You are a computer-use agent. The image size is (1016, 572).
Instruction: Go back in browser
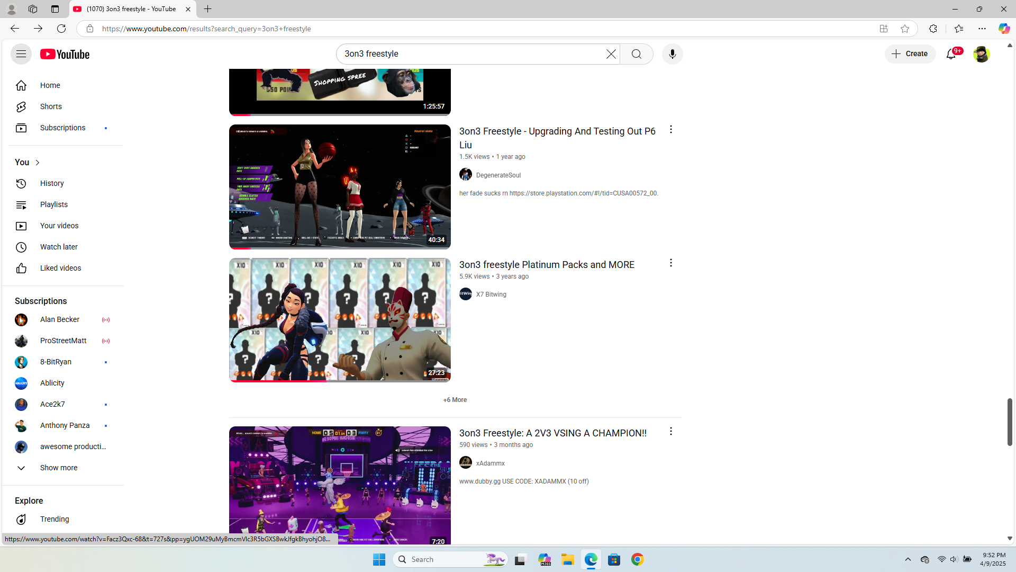[x=14, y=29]
